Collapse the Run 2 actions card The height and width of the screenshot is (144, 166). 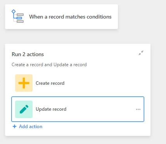pos(141,53)
